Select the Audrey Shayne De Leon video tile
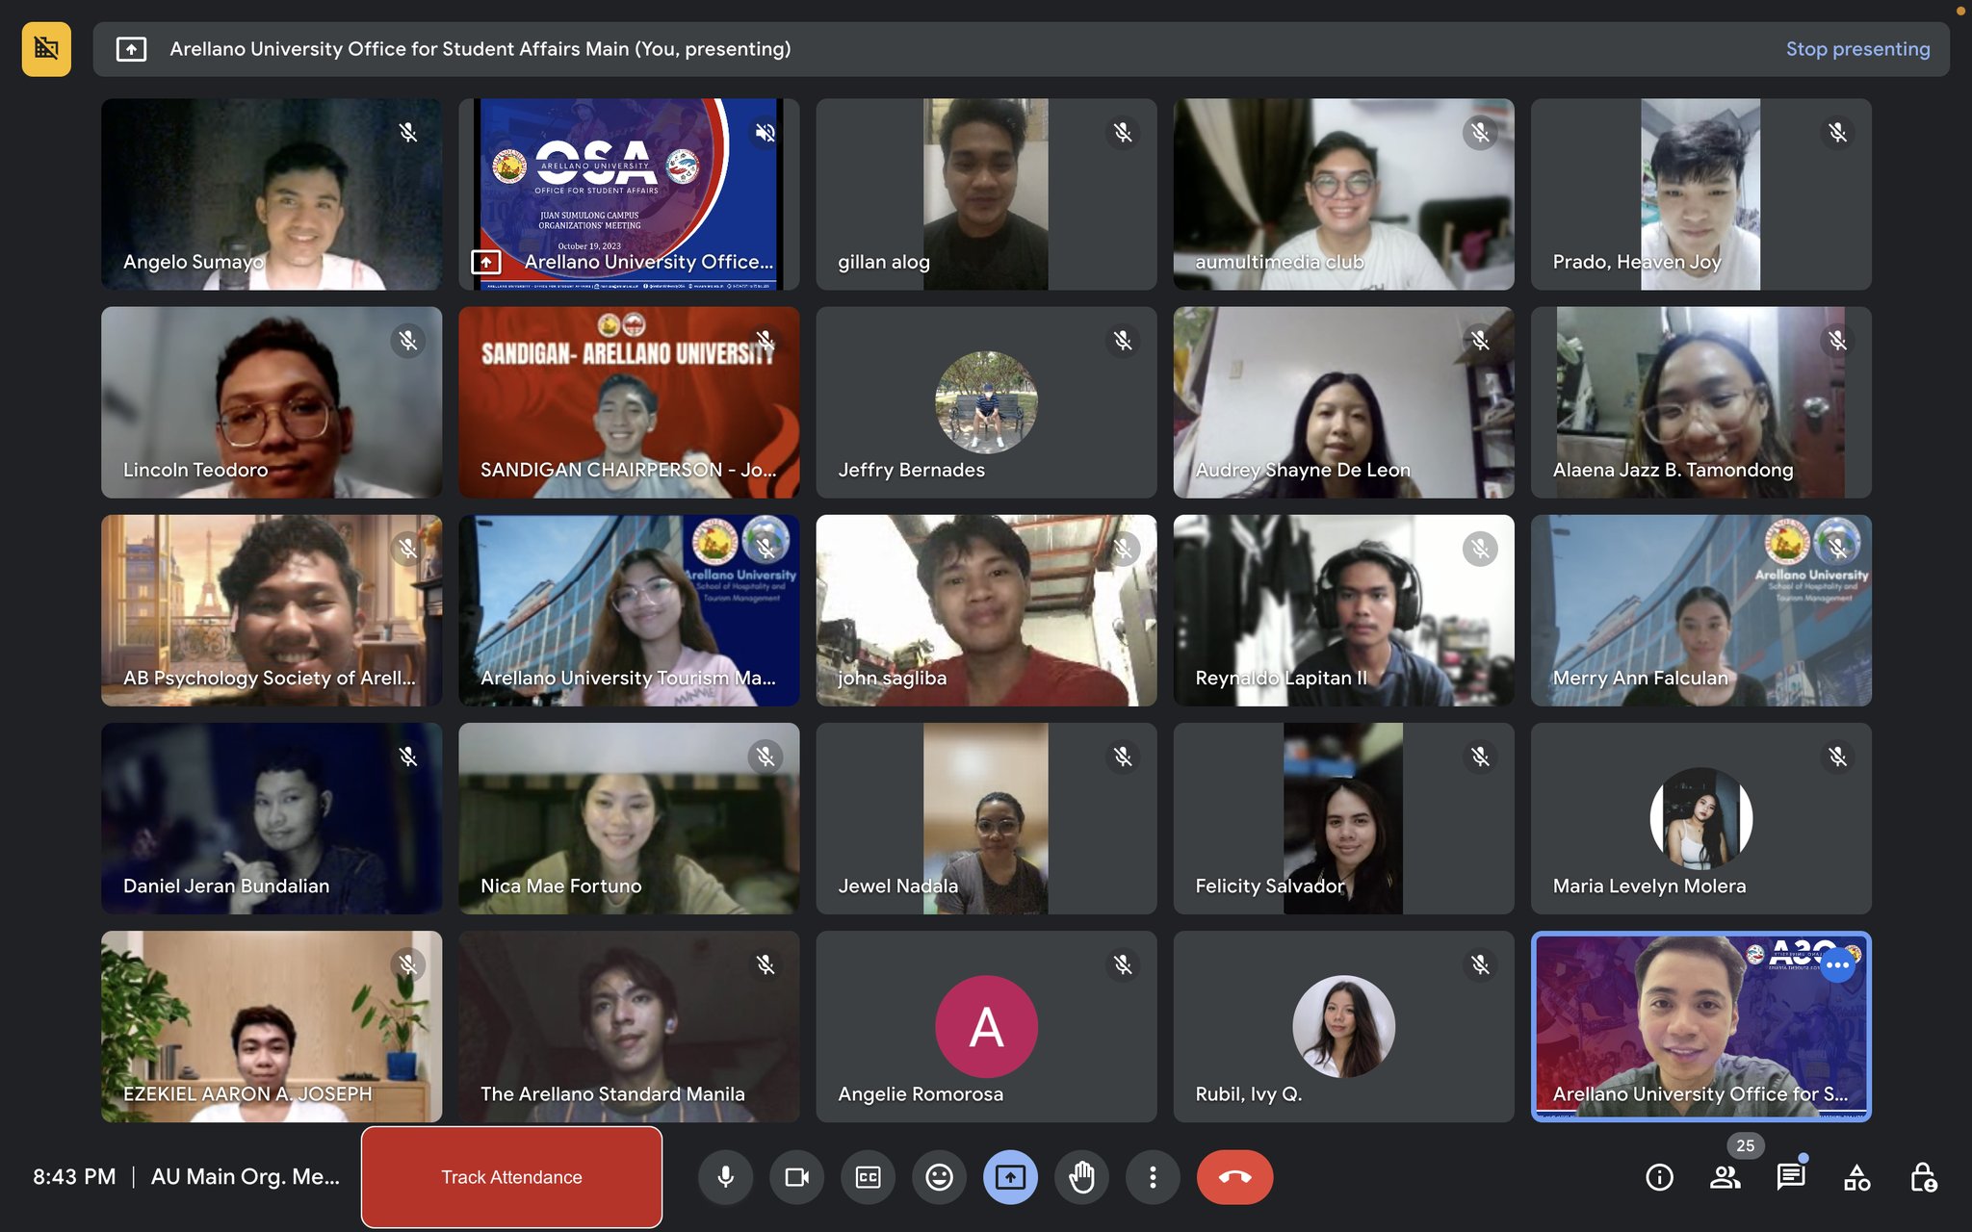The height and width of the screenshot is (1232, 1972). (1343, 402)
